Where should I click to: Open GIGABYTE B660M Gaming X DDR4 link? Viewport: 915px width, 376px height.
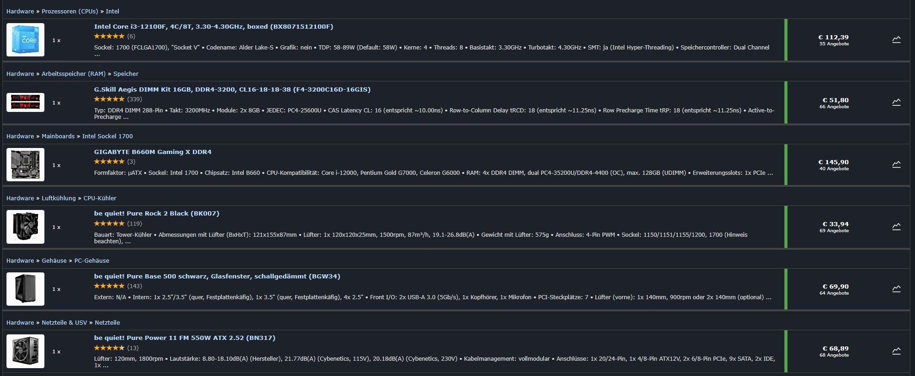point(153,152)
